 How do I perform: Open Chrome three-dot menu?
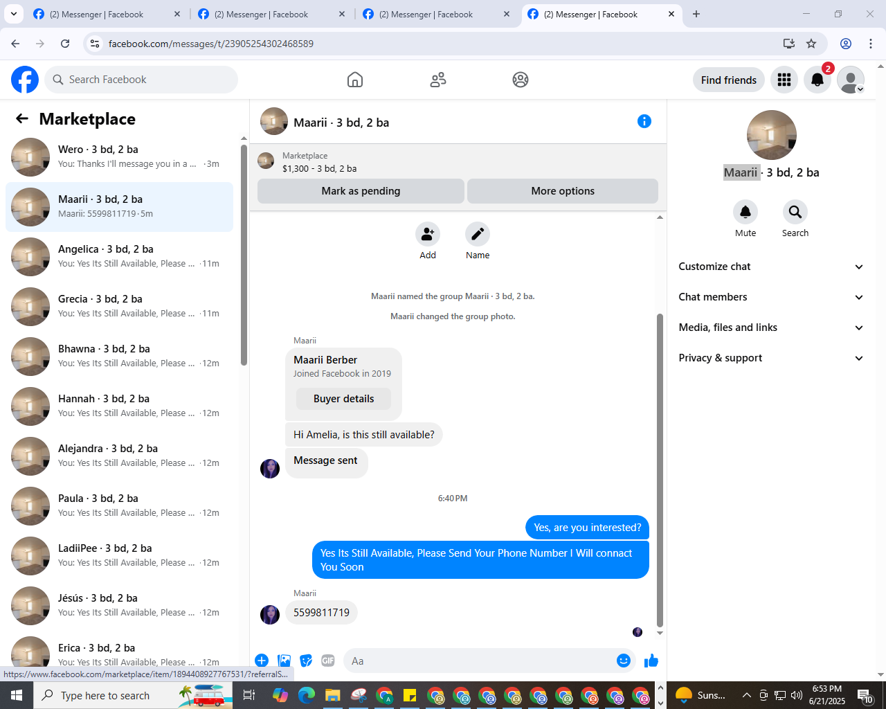point(871,44)
